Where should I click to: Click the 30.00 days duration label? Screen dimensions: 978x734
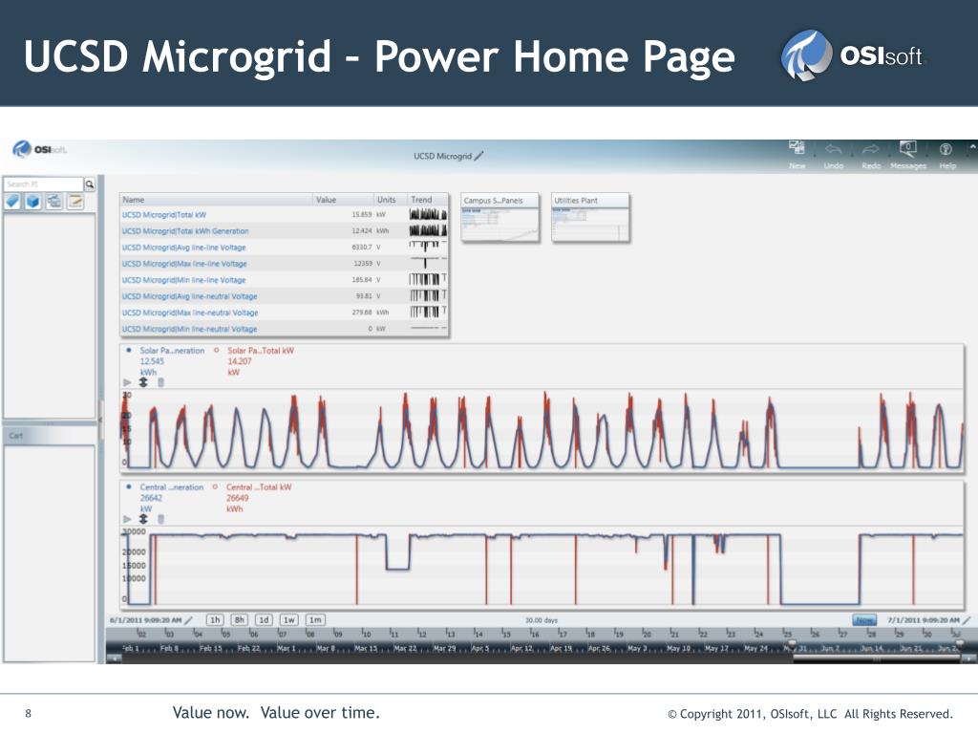(x=541, y=620)
